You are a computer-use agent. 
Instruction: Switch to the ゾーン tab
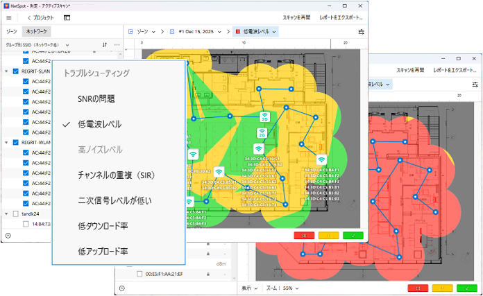coord(11,31)
